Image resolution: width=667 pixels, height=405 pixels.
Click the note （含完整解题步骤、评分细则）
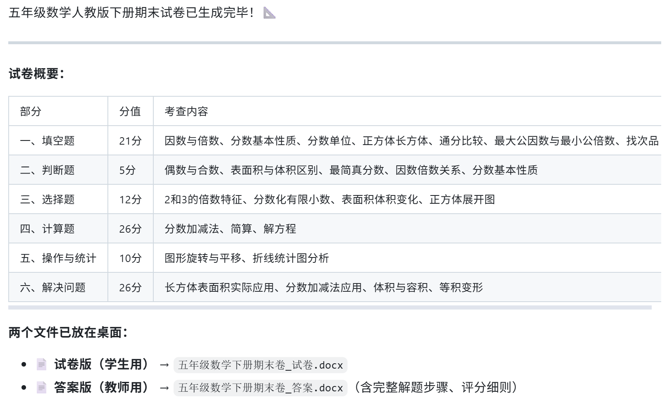pos(436,388)
